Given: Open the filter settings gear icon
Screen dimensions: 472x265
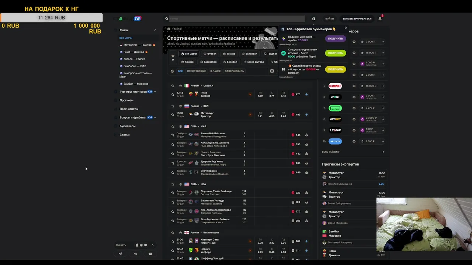Looking at the screenshot, I should [x=172, y=71].
